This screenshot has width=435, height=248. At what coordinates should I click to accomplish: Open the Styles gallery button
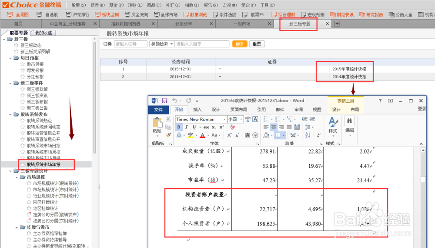333,127
